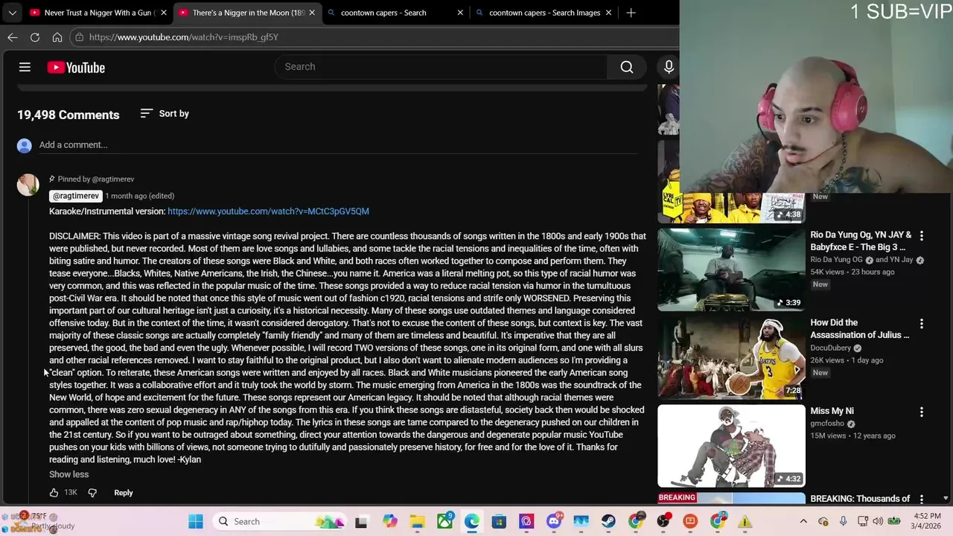The image size is (953, 536).
Task: Open How Did the Assassination of Julius video
Action: point(859,329)
